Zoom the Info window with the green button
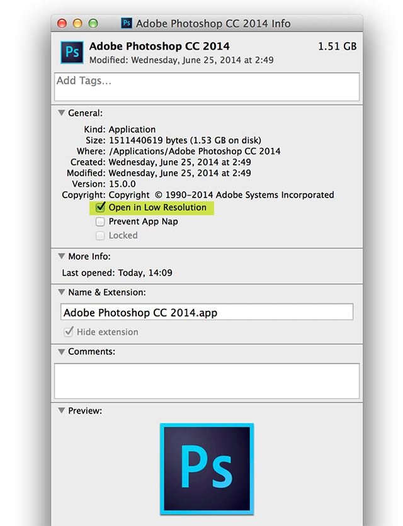The width and height of the screenshot is (403, 526). 93,23
